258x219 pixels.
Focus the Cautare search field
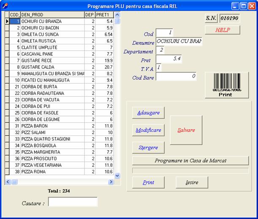(73, 203)
